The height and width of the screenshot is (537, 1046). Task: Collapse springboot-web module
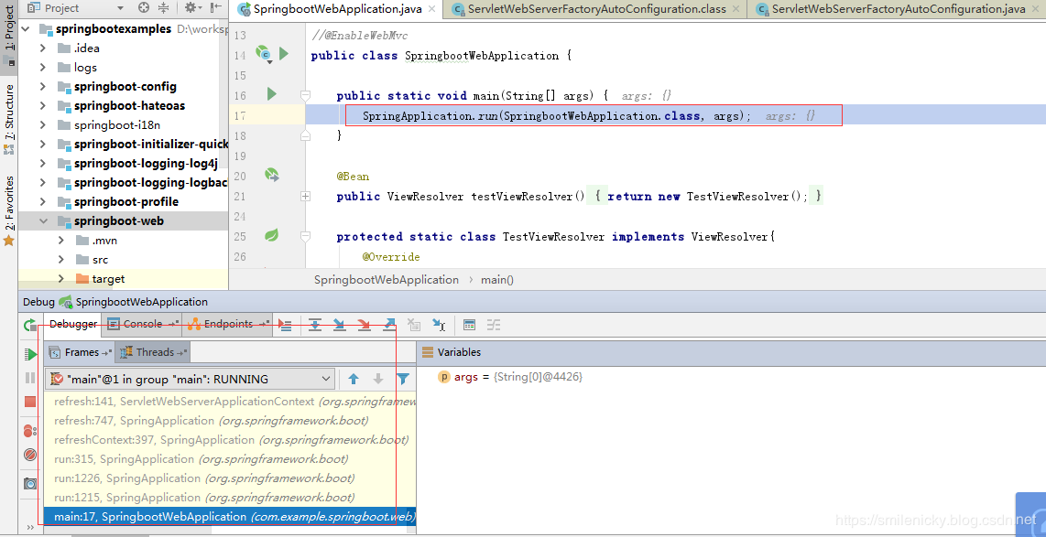click(x=43, y=220)
